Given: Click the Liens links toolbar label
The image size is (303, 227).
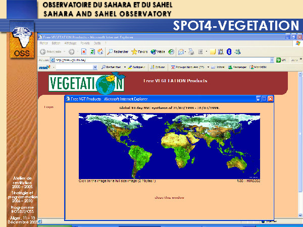Looking at the screenshot, I should (294, 60).
